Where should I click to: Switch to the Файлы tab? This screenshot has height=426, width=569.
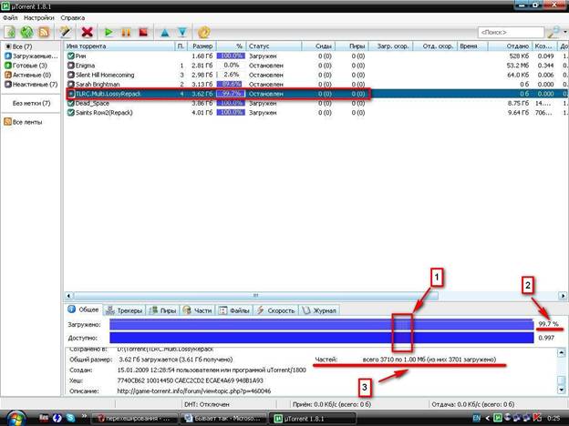tap(234, 310)
